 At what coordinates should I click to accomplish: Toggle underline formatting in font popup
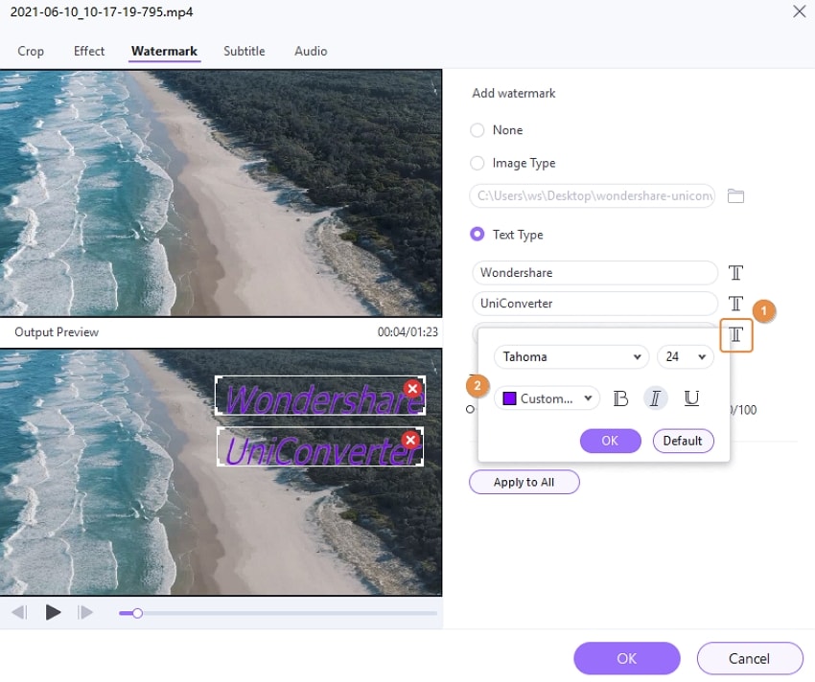[691, 398]
